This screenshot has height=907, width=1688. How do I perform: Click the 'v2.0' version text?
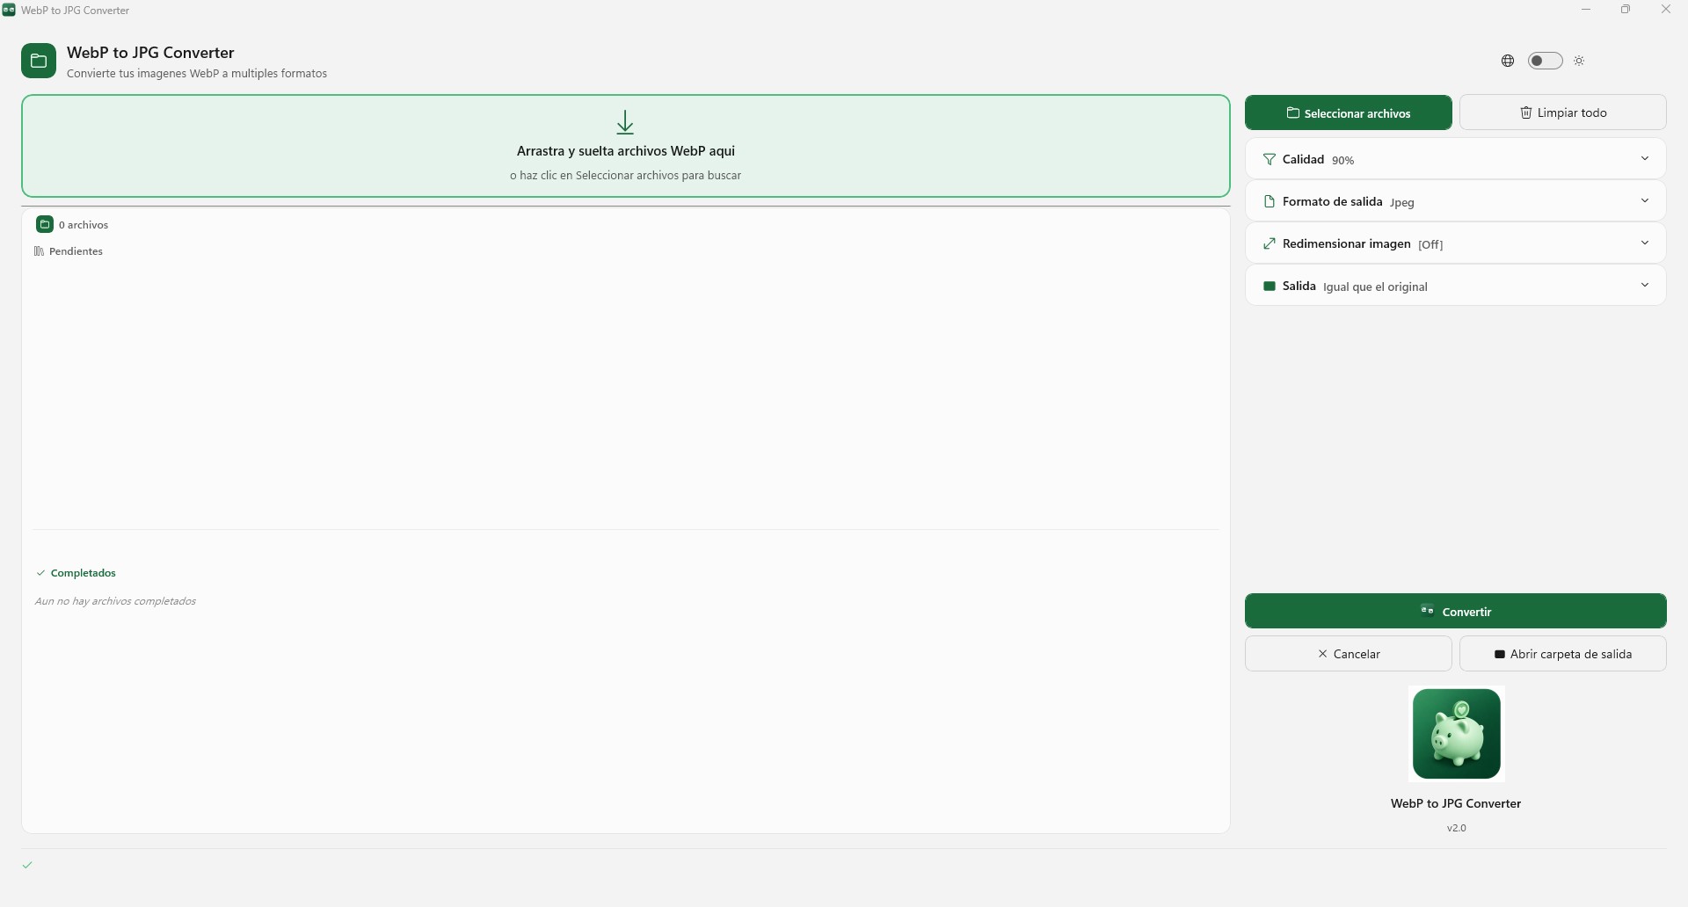coord(1456,828)
